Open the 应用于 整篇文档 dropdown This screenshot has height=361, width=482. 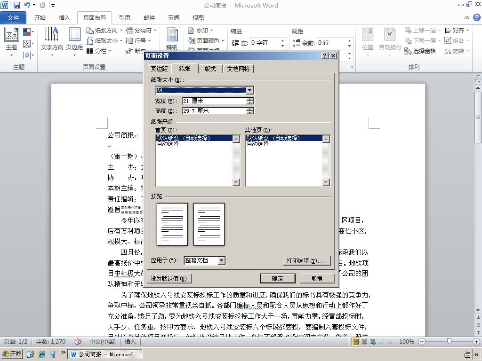[x=222, y=260]
